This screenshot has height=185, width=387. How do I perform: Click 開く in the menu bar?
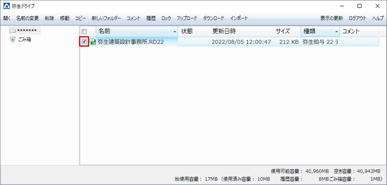point(7,18)
